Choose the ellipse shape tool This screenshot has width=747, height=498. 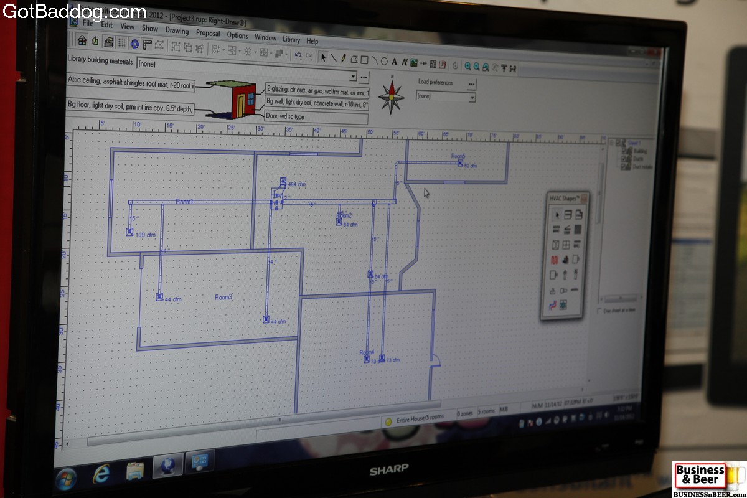[x=384, y=60]
